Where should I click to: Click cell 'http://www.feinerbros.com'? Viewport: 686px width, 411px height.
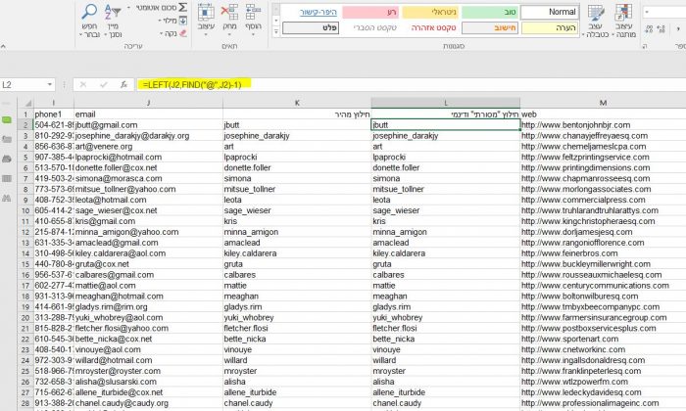(x=603, y=253)
